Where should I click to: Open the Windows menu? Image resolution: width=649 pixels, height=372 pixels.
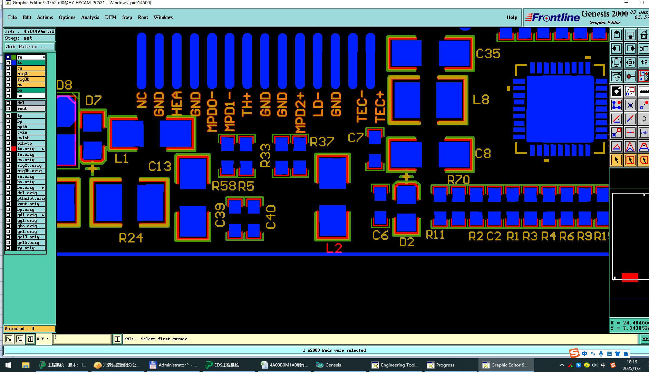[163, 17]
